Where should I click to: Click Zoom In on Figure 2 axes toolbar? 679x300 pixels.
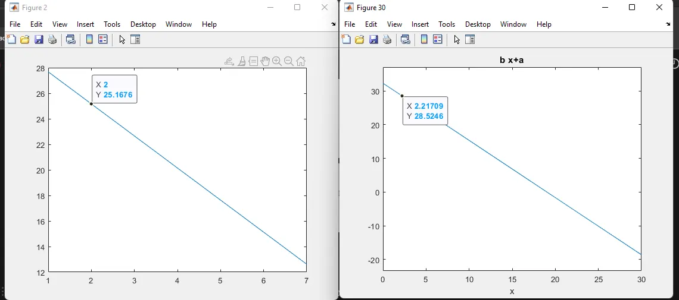point(277,61)
